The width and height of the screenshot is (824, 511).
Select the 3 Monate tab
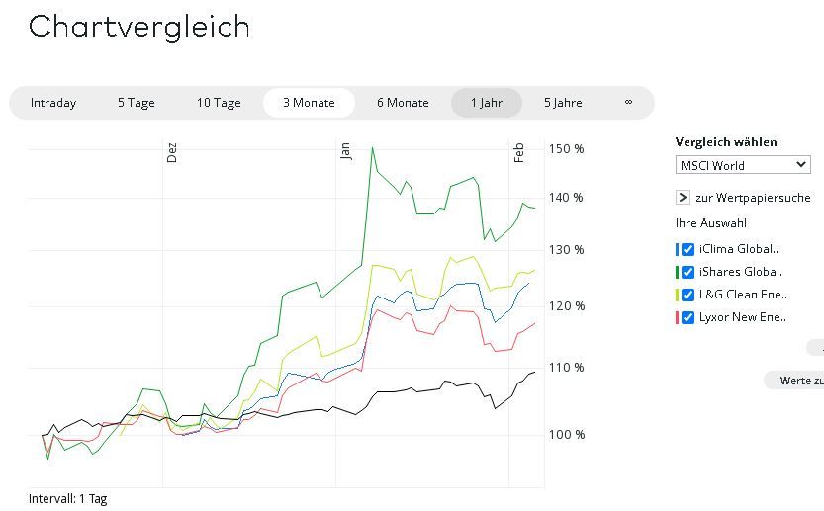coord(309,103)
